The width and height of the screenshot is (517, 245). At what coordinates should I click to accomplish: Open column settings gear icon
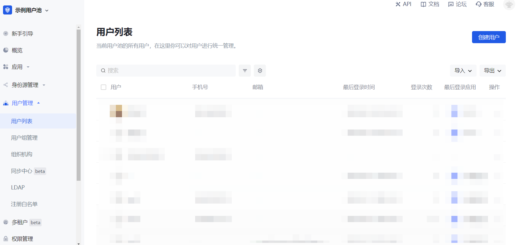[260, 71]
